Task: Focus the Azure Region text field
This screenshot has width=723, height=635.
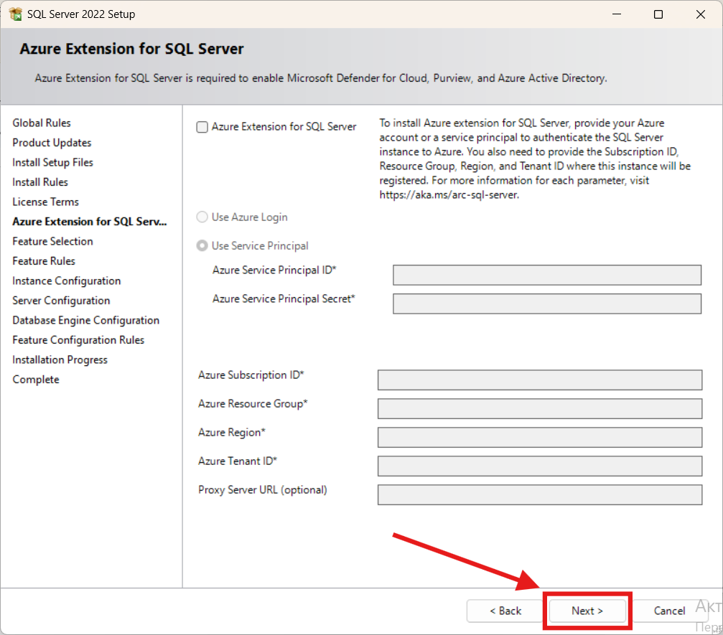Action: tap(539, 437)
